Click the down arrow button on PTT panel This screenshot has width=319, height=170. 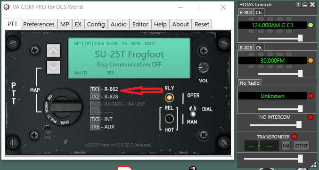(x=54, y=67)
